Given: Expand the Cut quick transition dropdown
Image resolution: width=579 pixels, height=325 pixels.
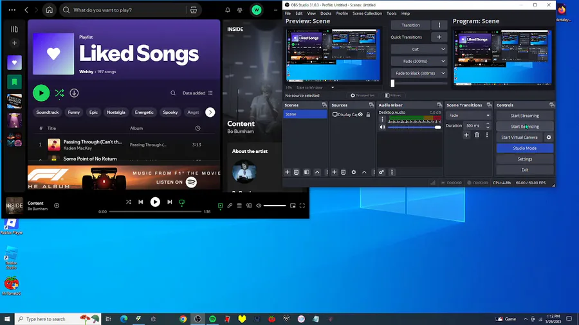Looking at the screenshot, I should pyautogui.click(x=443, y=49).
